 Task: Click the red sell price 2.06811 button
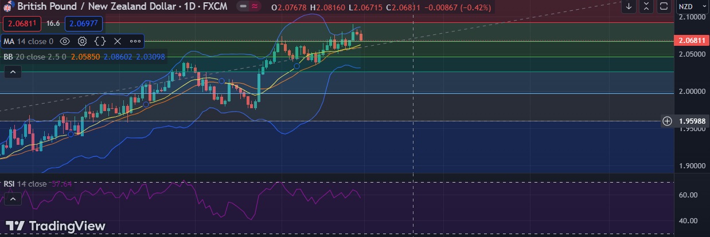click(23, 23)
